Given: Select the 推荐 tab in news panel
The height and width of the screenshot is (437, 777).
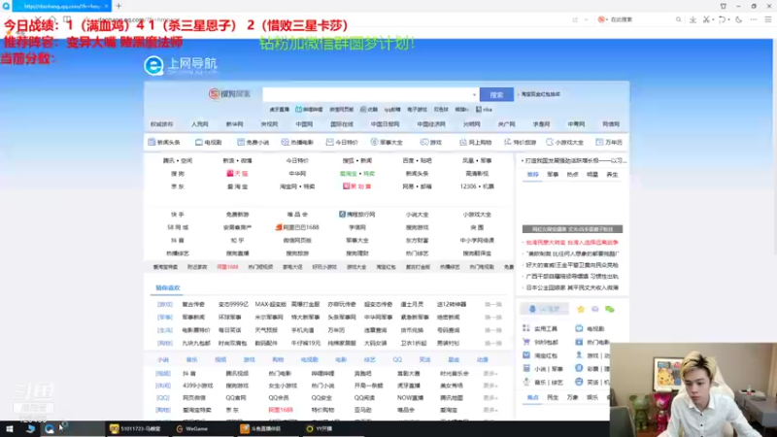Looking at the screenshot, I should click(532, 175).
